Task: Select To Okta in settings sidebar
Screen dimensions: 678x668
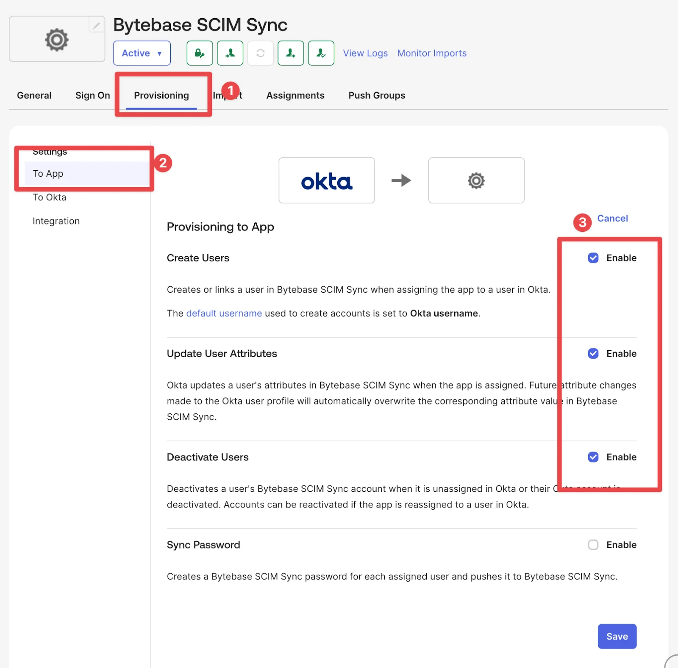Action: tap(50, 197)
